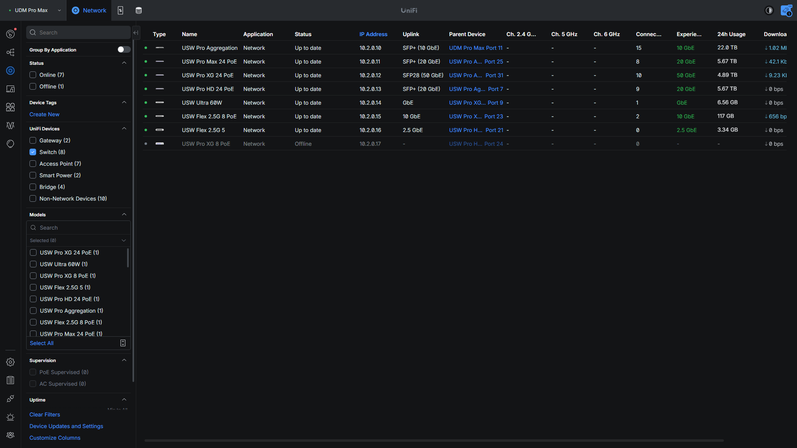Image resolution: width=797 pixels, height=448 pixels.
Task: Toggle the dark/light theme icon at top right
Action: [x=769, y=10]
